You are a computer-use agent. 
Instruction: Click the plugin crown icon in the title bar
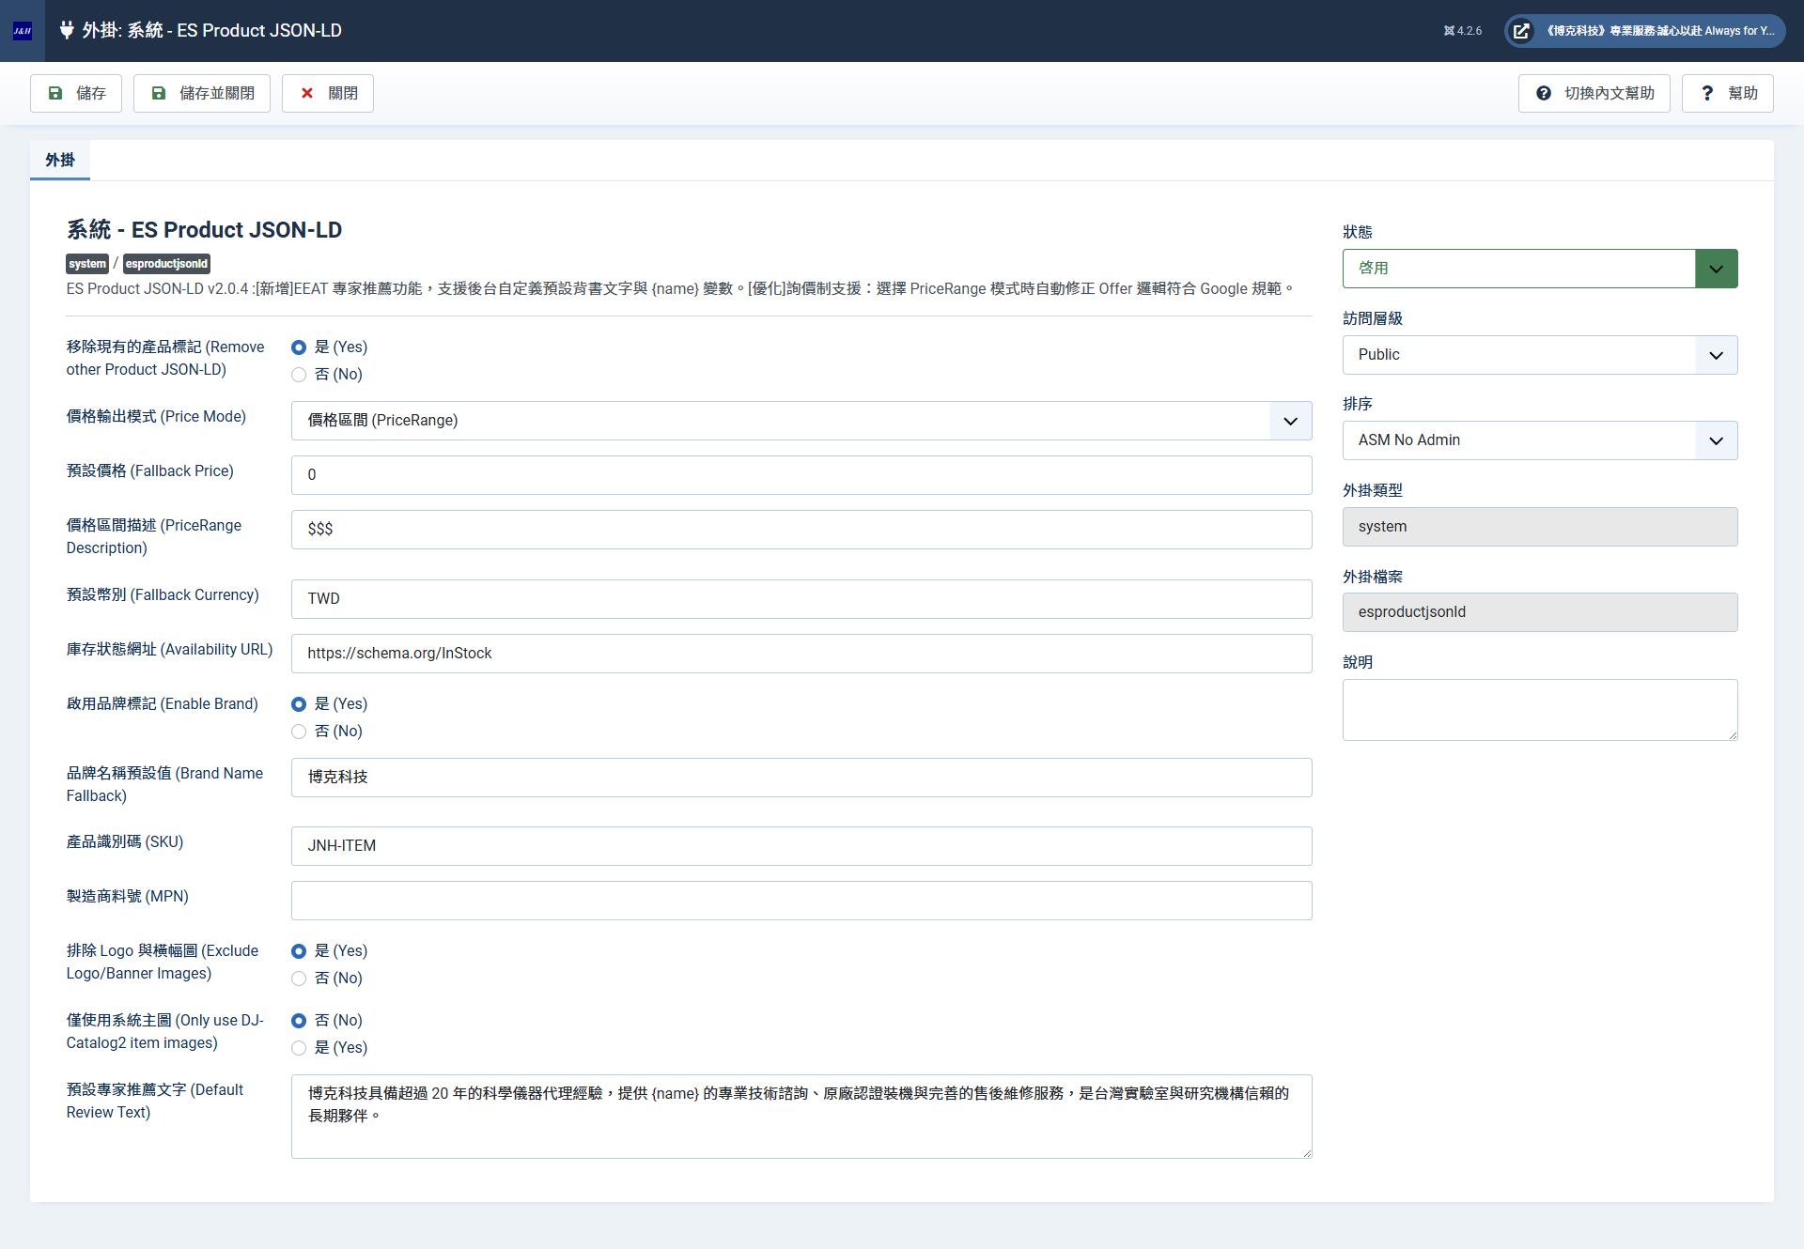point(66,30)
